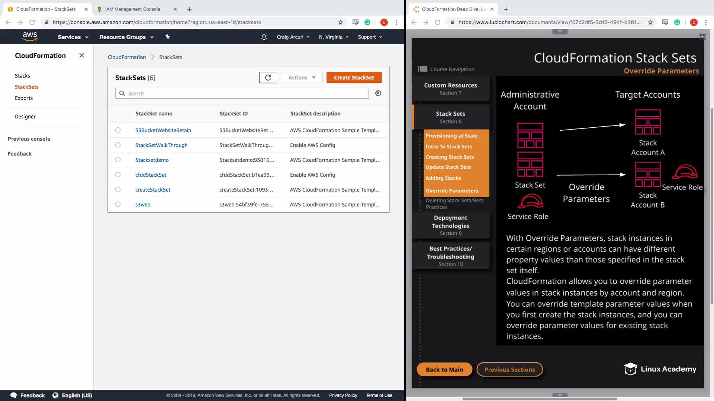Select the s3web stack set radio button
The height and width of the screenshot is (401, 714).
pyautogui.click(x=118, y=204)
